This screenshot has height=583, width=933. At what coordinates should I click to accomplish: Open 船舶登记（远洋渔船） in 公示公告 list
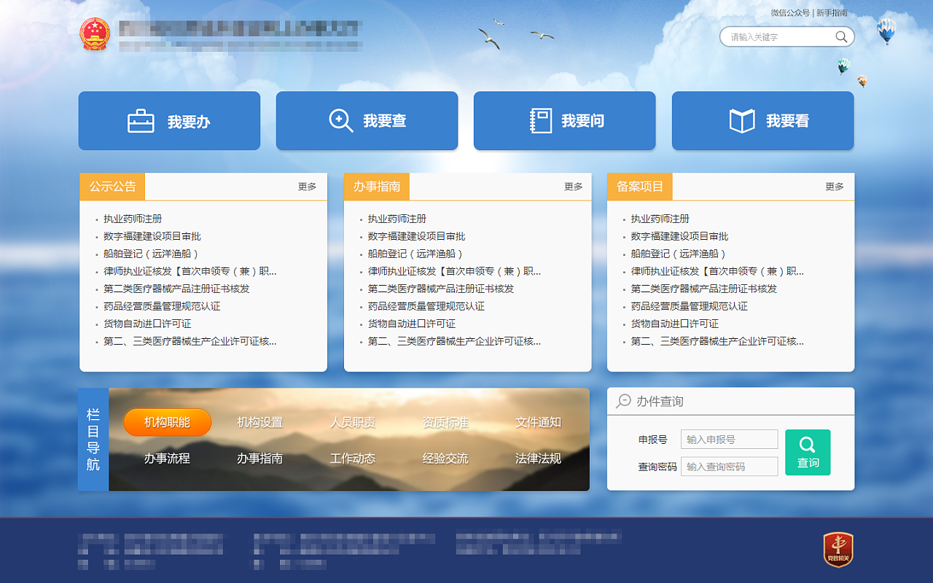152,254
